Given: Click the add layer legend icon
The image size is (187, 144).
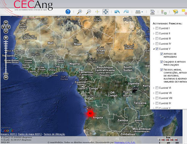Looking at the screenshot, I should (164, 12).
